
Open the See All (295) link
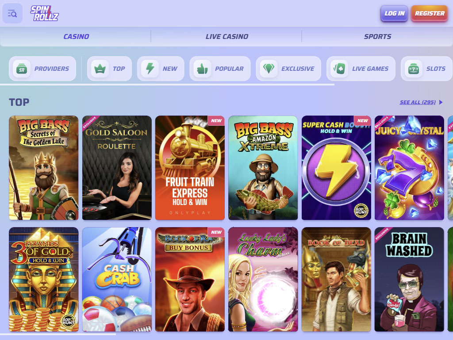[418, 102]
